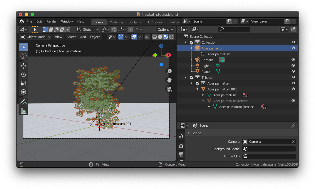This screenshot has height=189, width=315.
Task: Click the pan view hand icon
Action: (x=169, y=80)
